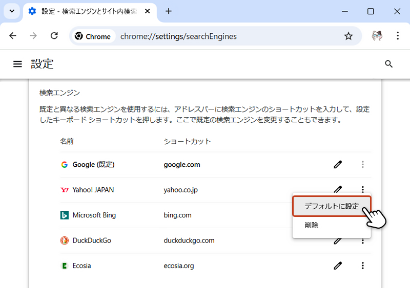This screenshot has width=410, height=288.
Task: Select the Ecosia name text
Action: pyautogui.click(x=82, y=266)
